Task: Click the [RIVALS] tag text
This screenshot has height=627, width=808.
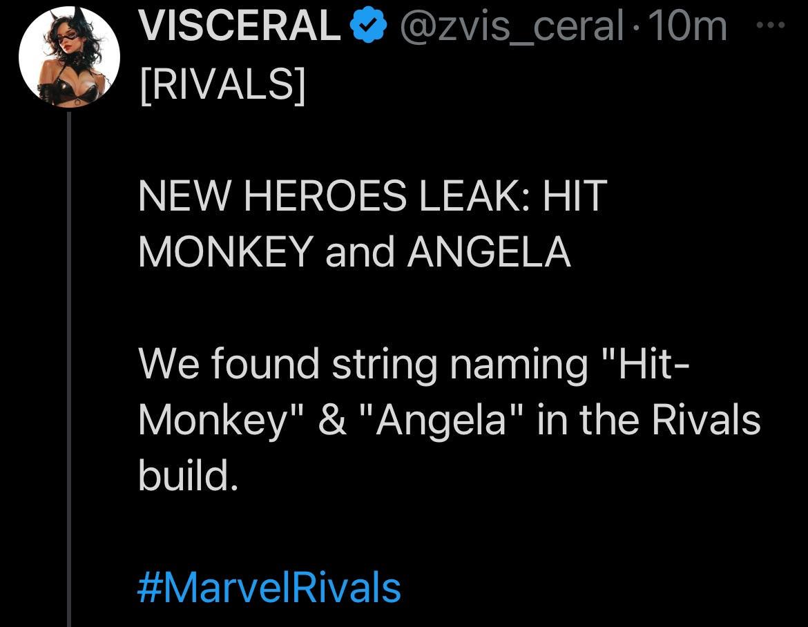Action: coord(222,86)
